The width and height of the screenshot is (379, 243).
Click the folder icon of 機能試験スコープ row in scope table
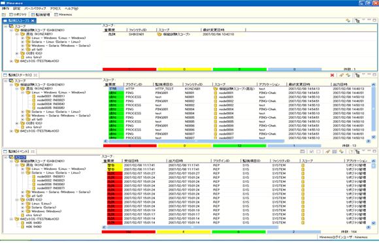click(x=159, y=35)
